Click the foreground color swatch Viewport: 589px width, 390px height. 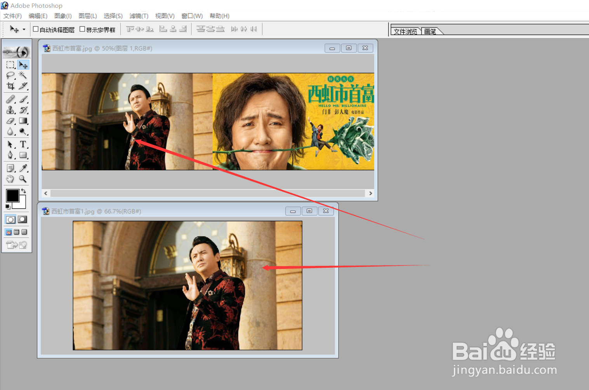click(12, 196)
